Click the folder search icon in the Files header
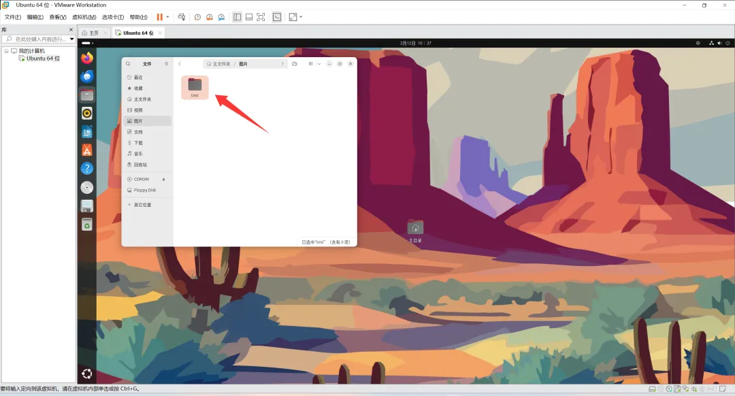 [295, 64]
